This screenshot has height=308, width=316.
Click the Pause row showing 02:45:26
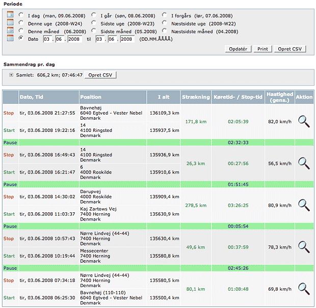point(158,268)
